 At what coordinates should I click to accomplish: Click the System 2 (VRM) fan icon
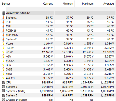coord(4,91)
